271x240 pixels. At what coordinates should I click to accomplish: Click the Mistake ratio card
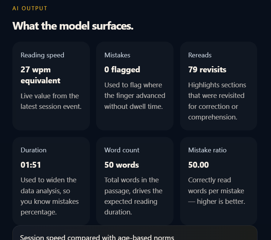tap(218, 181)
